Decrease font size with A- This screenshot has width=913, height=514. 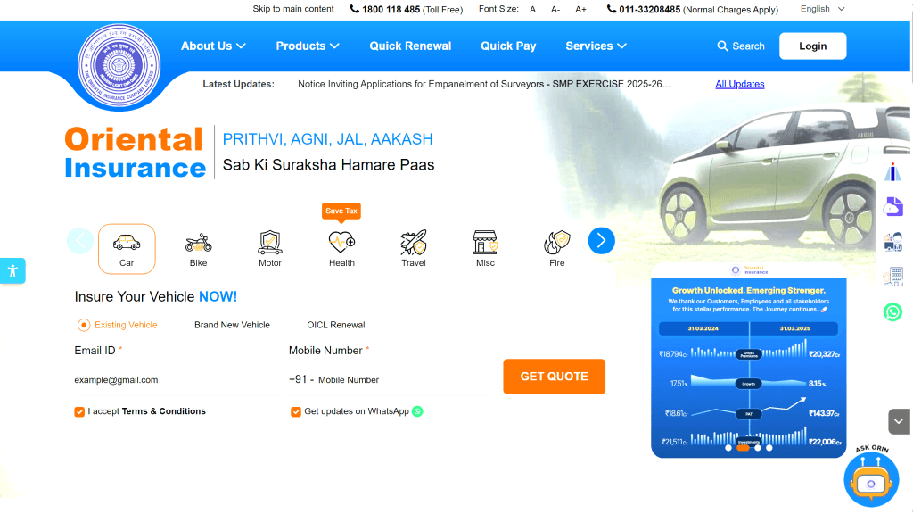coord(555,9)
